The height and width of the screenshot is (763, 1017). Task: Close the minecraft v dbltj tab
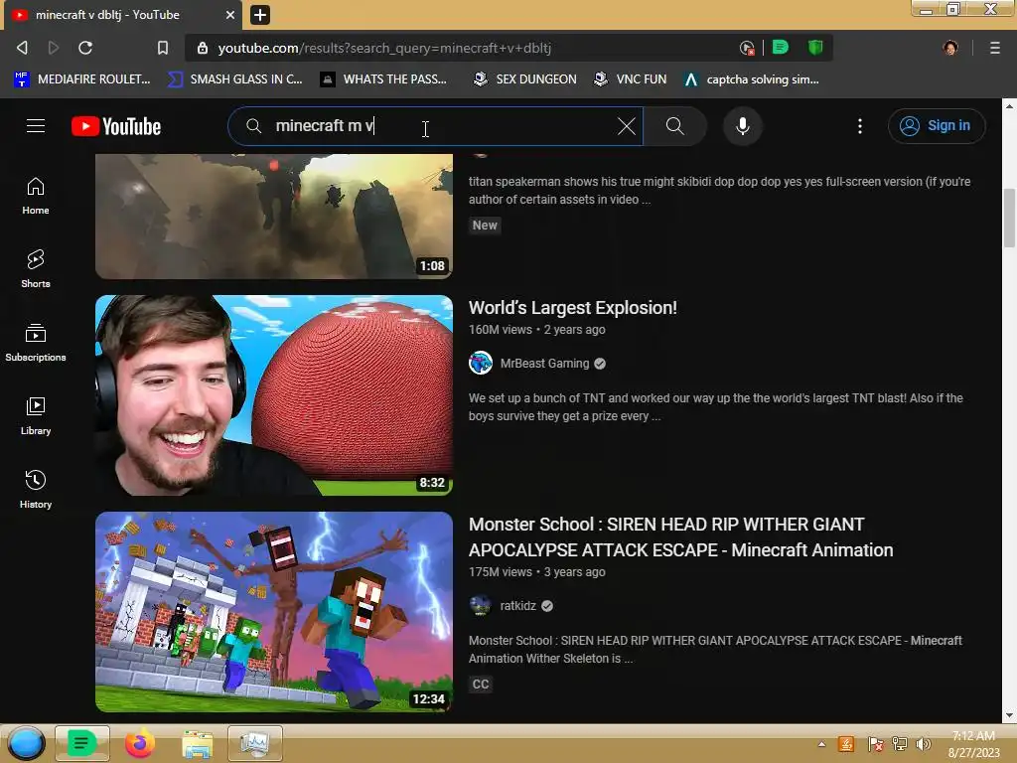[230, 14]
